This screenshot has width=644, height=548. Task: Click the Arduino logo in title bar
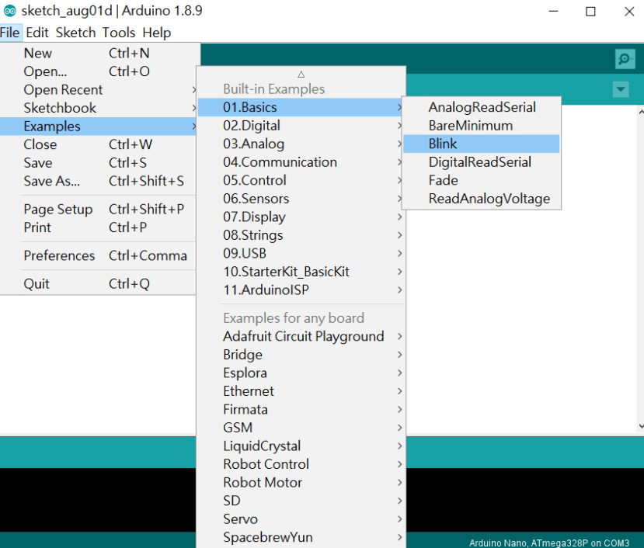(x=10, y=11)
